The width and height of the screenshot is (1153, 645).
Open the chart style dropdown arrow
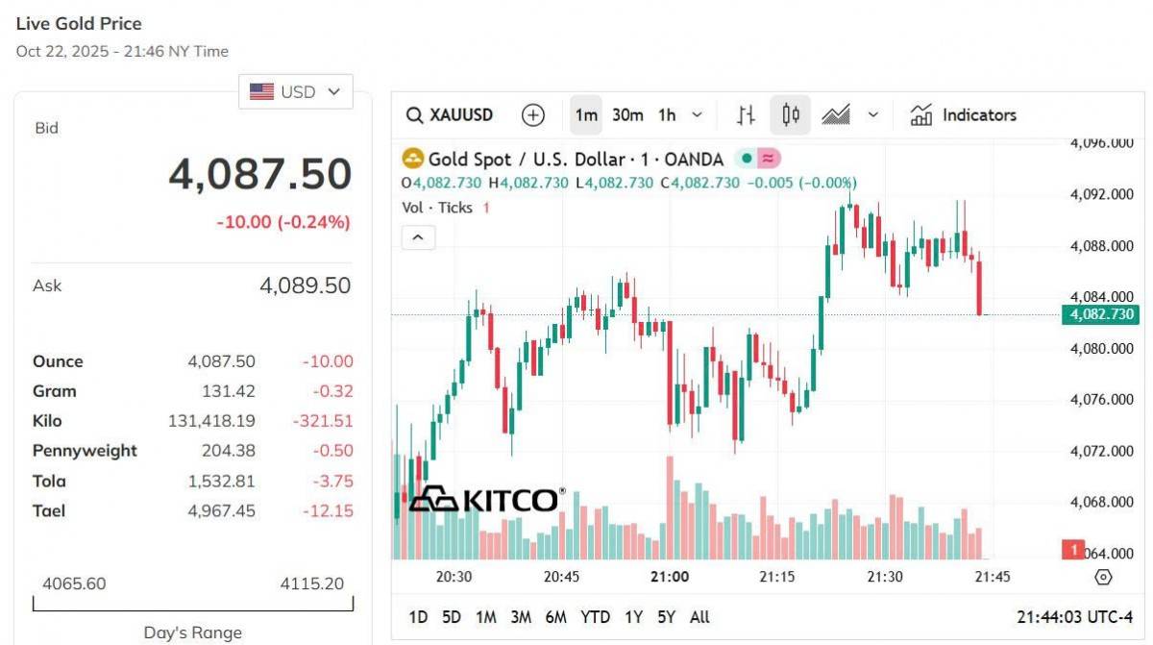(x=872, y=114)
